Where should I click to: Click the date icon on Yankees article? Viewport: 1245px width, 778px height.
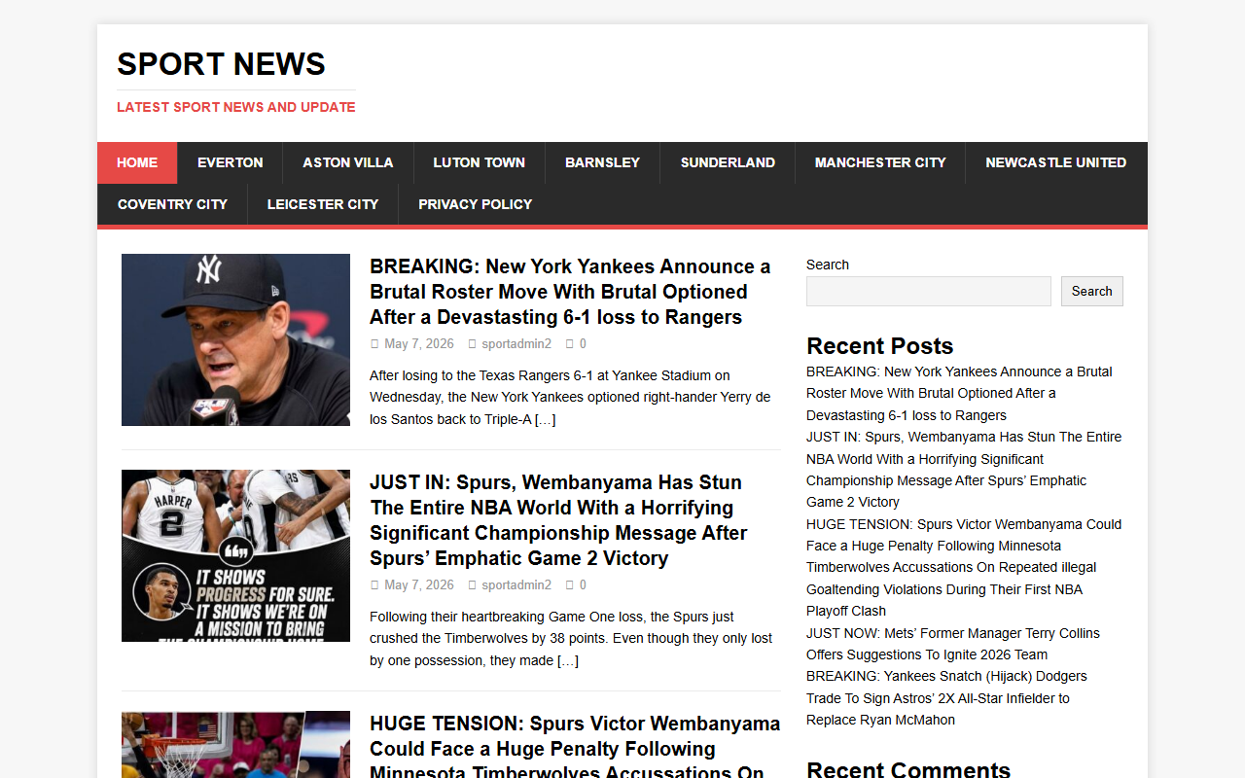click(x=374, y=344)
